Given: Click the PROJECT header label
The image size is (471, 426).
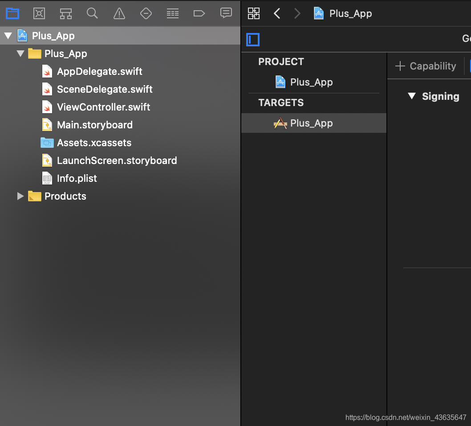Looking at the screenshot, I should click(281, 61).
